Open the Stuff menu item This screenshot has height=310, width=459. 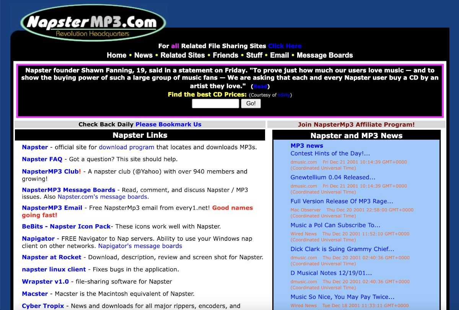[254, 55]
